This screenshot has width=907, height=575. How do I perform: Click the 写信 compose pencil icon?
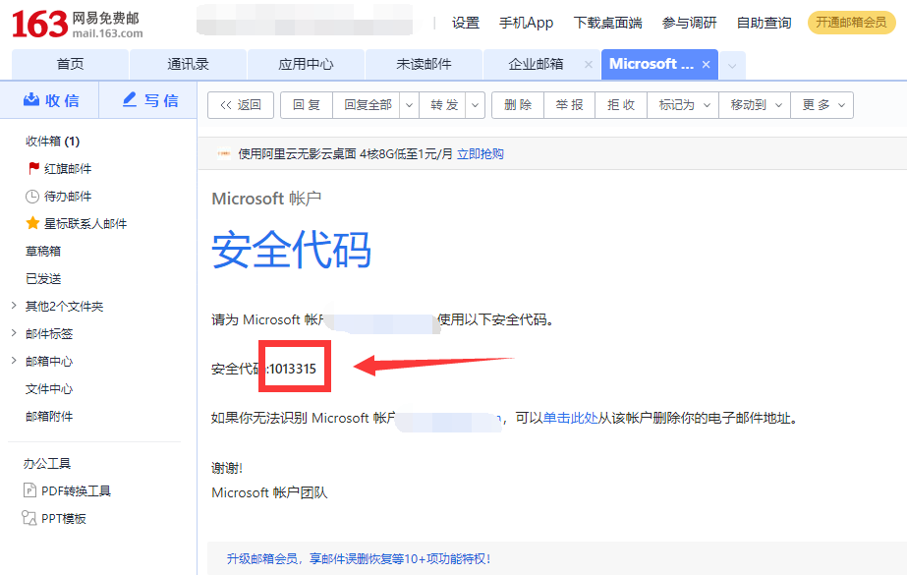[130, 100]
